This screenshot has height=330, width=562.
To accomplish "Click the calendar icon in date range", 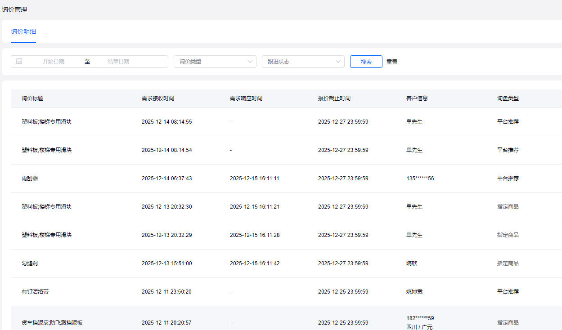I will 19,62.
